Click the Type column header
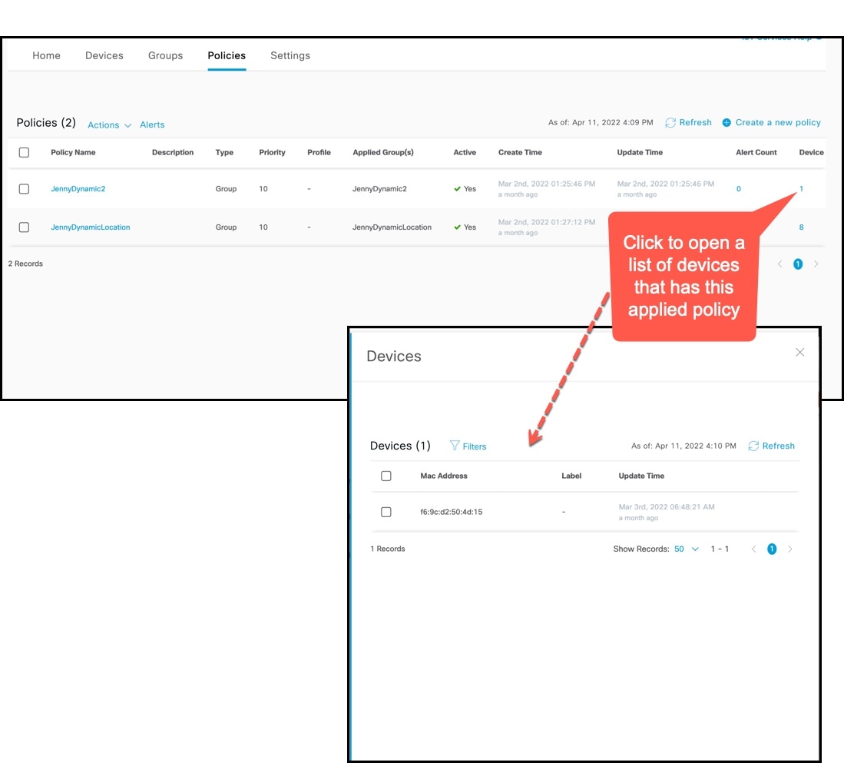This screenshot has height=763, width=844. (x=224, y=152)
